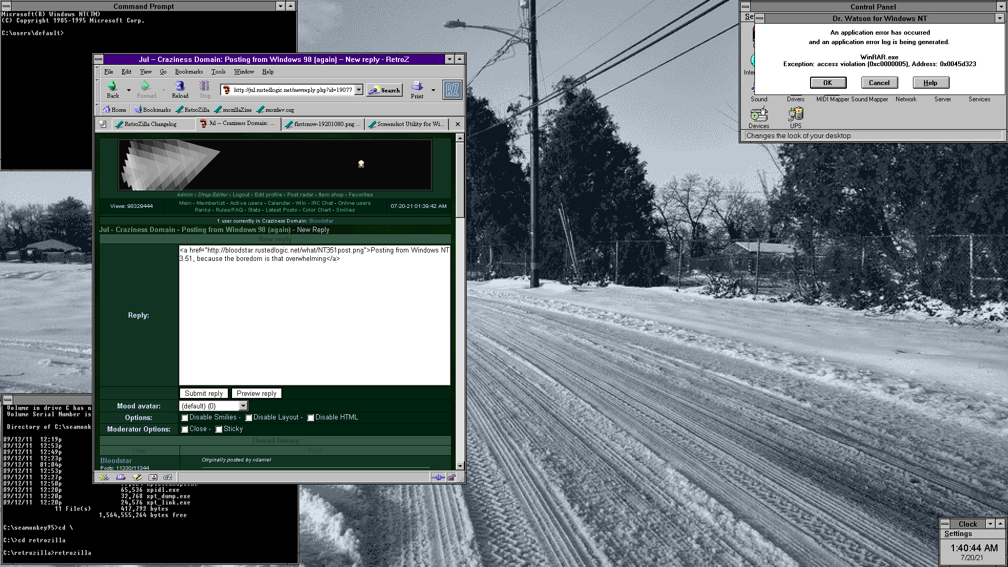
Task: Click OK in Dr. Watson dialog
Action: point(827,82)
